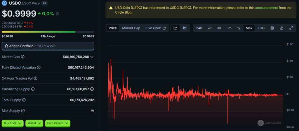Image resolution: width=299 pixels, height=131 pixels.
Task: Select the 24h time range
Action: (x=199, y=28)
